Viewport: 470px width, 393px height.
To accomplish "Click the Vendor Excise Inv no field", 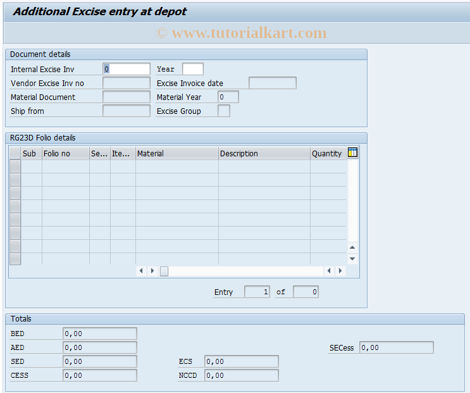I will pyautogui.click(x=126, y=83).
